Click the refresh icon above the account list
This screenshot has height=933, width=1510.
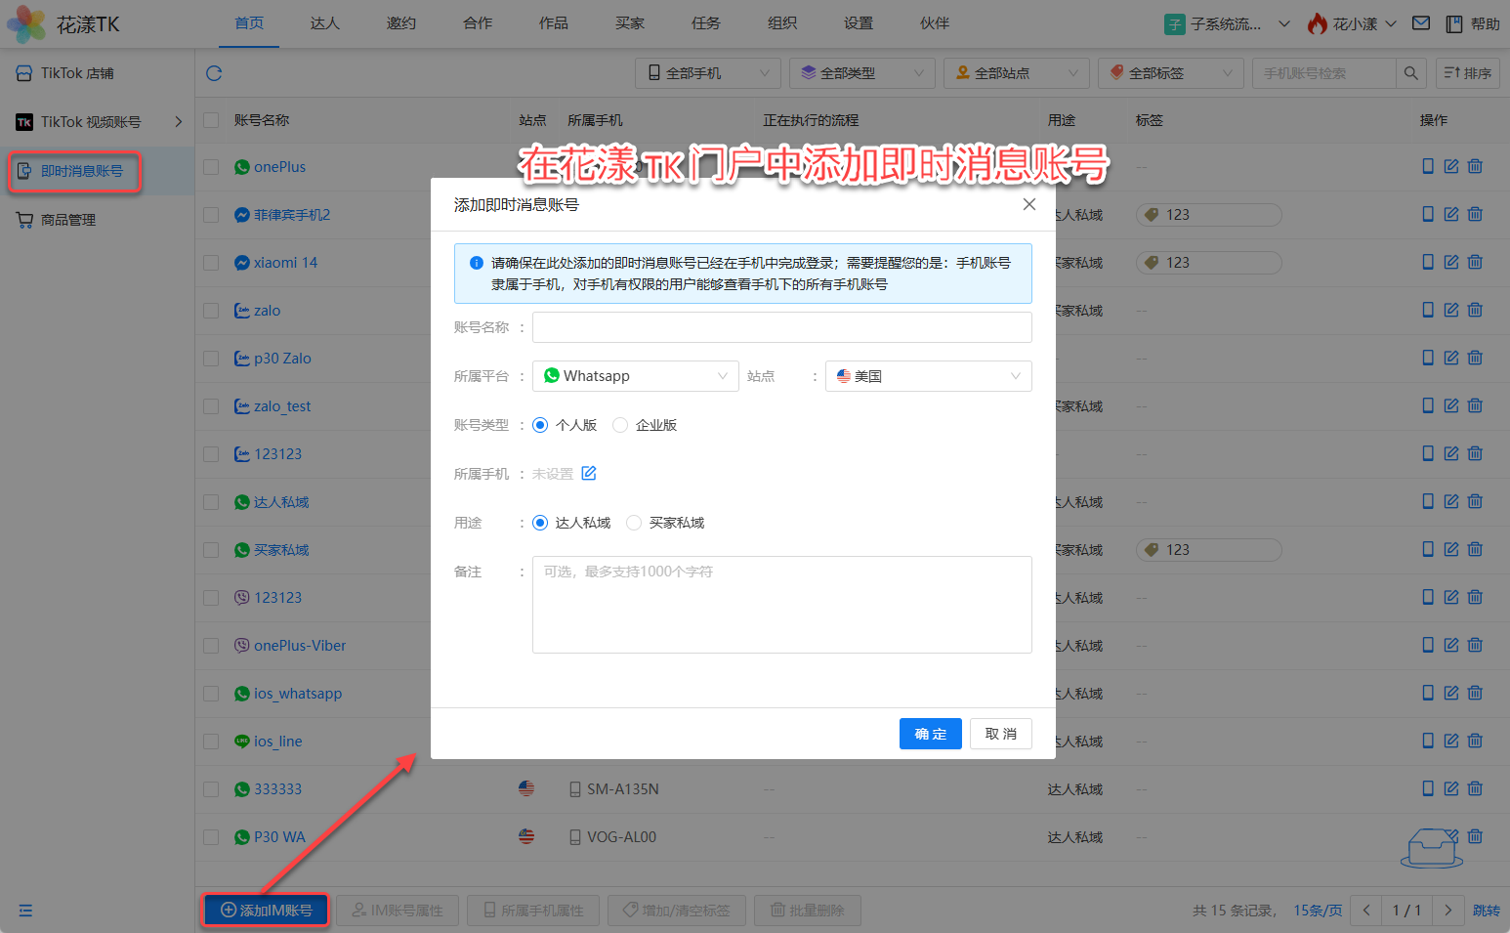click(214, 73)
